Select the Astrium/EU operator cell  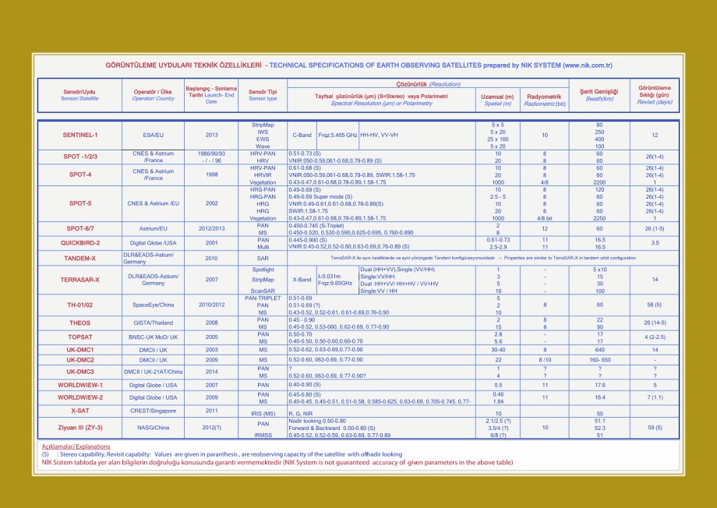pos(154,228)
